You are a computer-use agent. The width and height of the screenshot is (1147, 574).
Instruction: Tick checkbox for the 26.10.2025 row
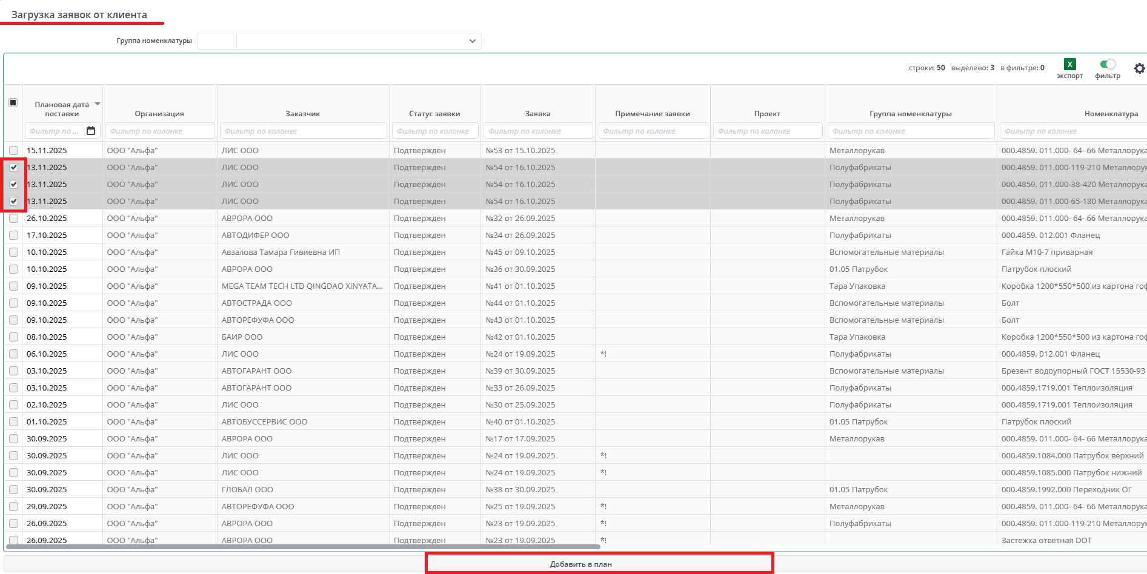(x=13, y=218)
